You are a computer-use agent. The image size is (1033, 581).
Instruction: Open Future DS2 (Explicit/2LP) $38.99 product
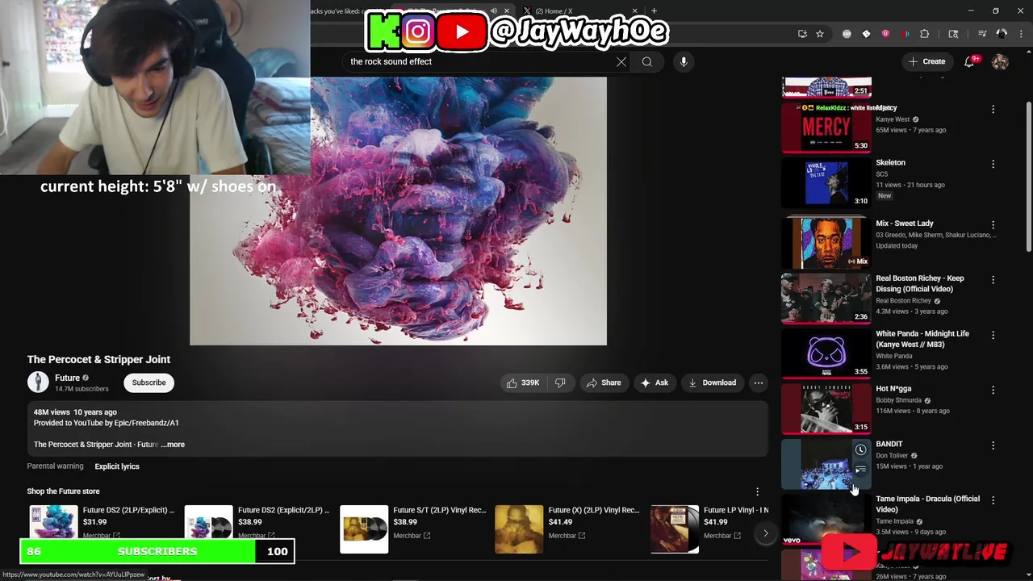click(257, 522)
